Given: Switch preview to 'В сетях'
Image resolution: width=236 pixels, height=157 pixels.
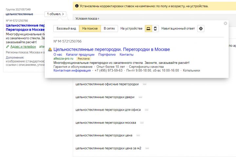Looking at the screenshot, I should tap(109, 28).
